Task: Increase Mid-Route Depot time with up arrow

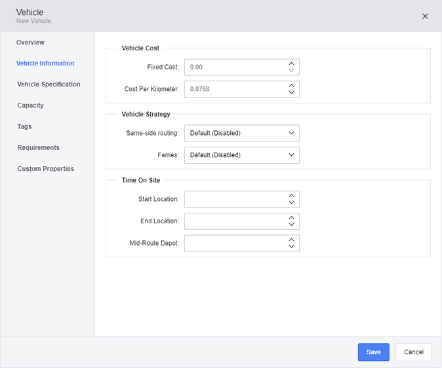Action: click(291, 240)
